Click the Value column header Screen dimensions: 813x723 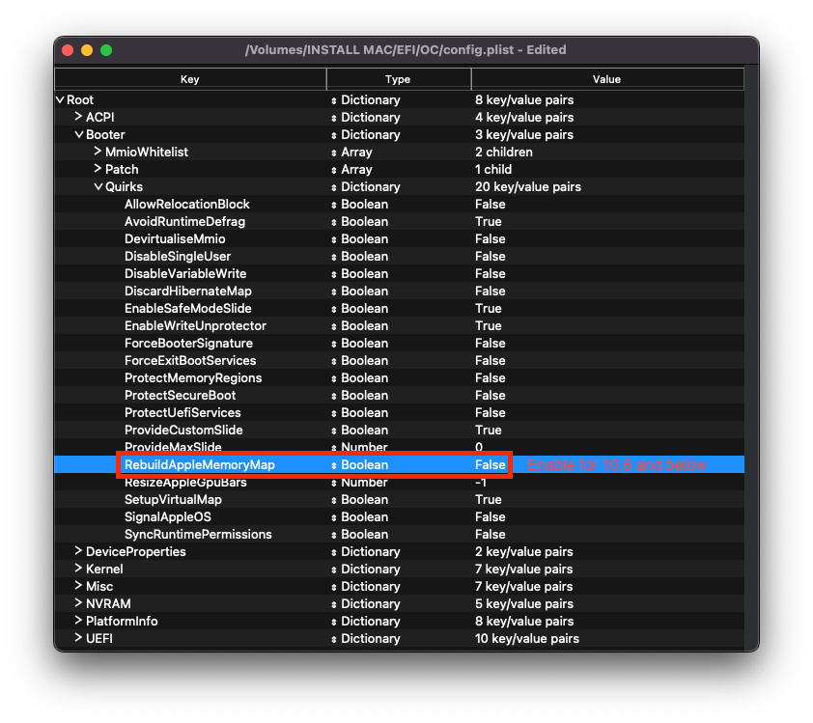[607, 79]
